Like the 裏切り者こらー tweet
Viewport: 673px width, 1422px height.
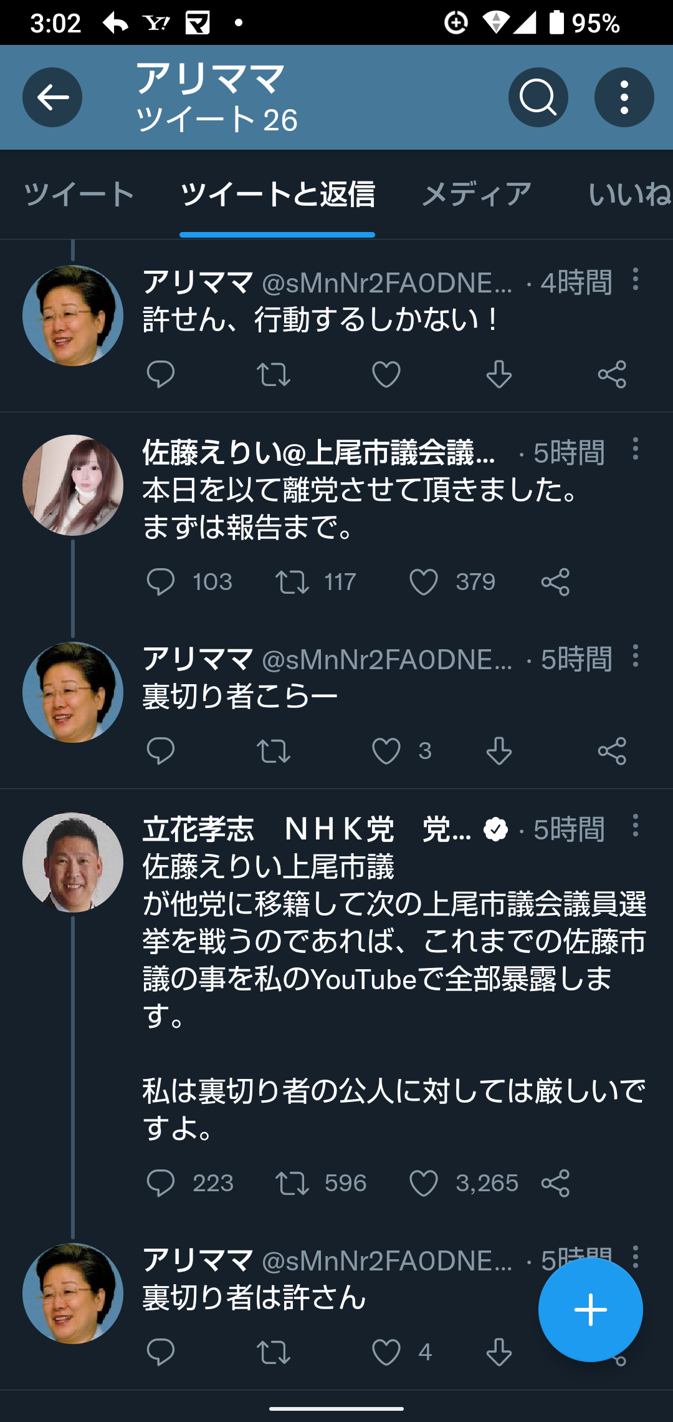386,751
